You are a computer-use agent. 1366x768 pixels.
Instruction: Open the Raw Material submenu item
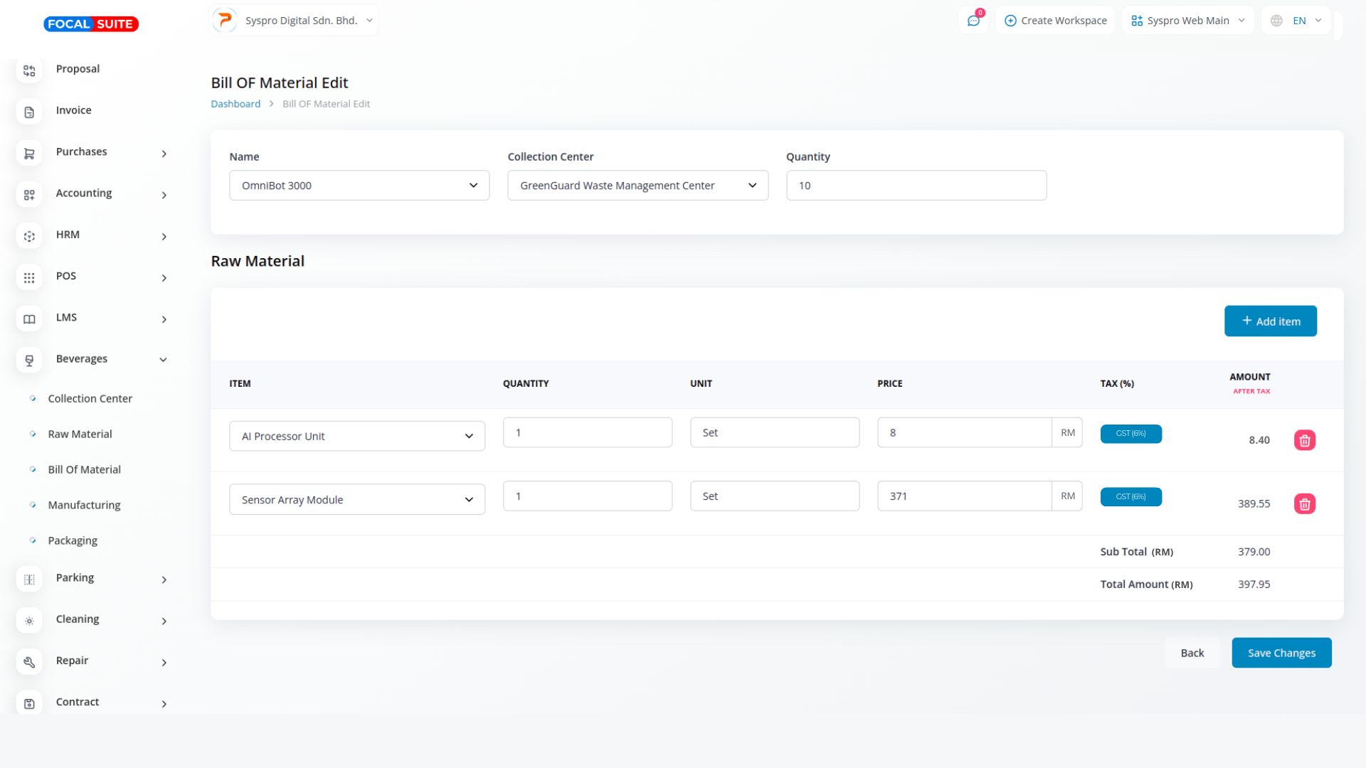click(80, 434)
